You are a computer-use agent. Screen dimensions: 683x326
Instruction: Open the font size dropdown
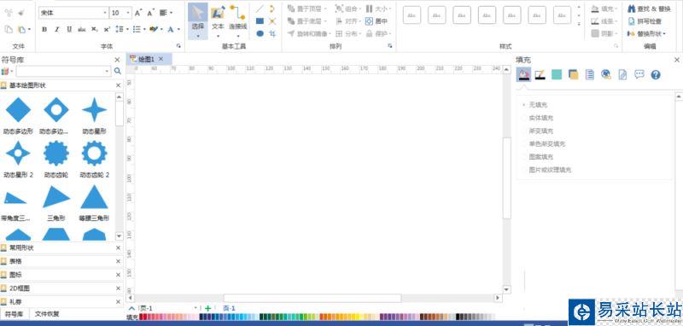pyautogui.click(x=128, y=13)
